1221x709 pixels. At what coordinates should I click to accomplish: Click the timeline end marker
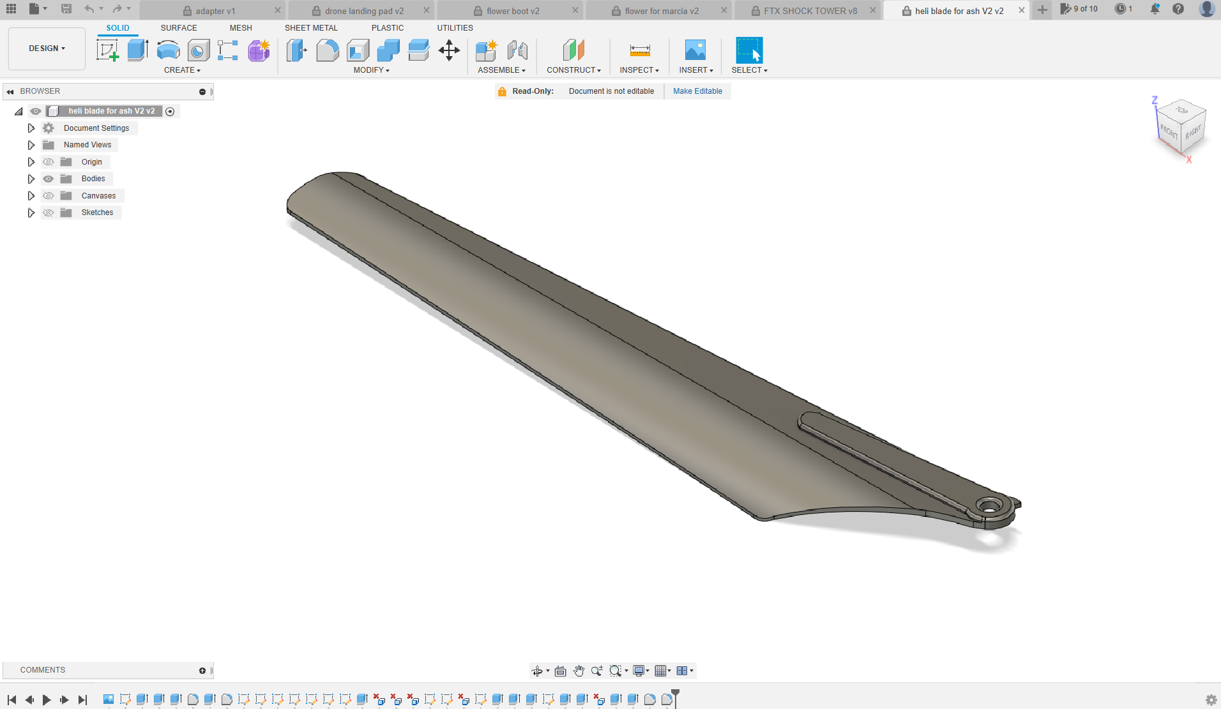(x=675, y=698)
